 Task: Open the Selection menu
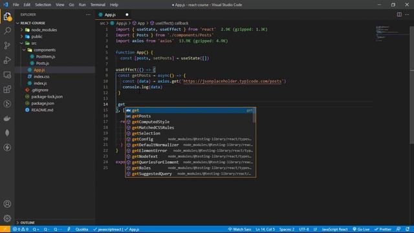click(43, 5)
